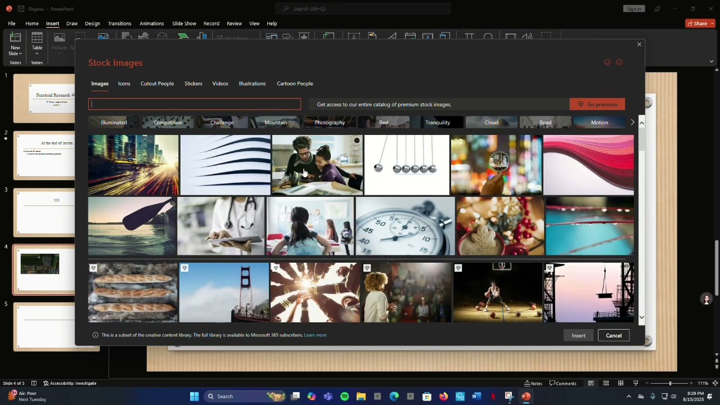The width and height of the screenshot is (720, 405).
Task: Open the Design ribbon tab
Action: tap(92, 24)
